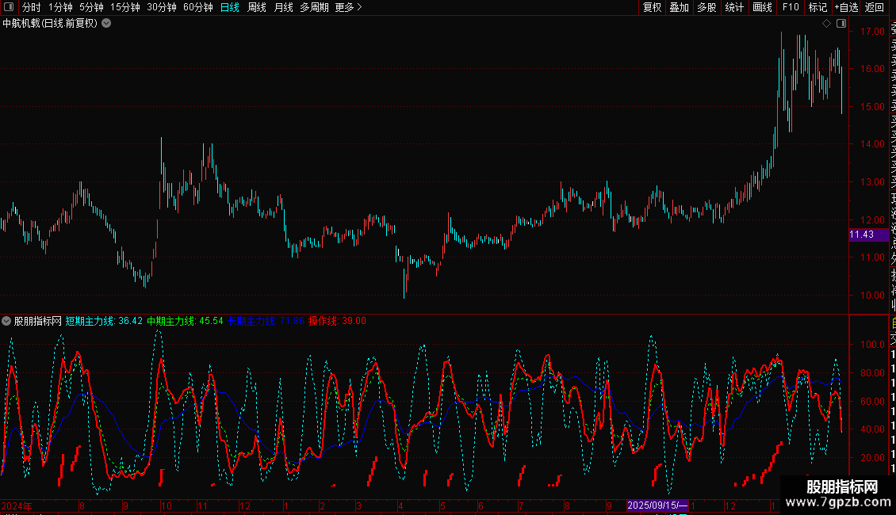Click the 2025/09/15 date marker on timeline
Image resolution: width=896 pixels, height=515 pixels.
[658, 505]
